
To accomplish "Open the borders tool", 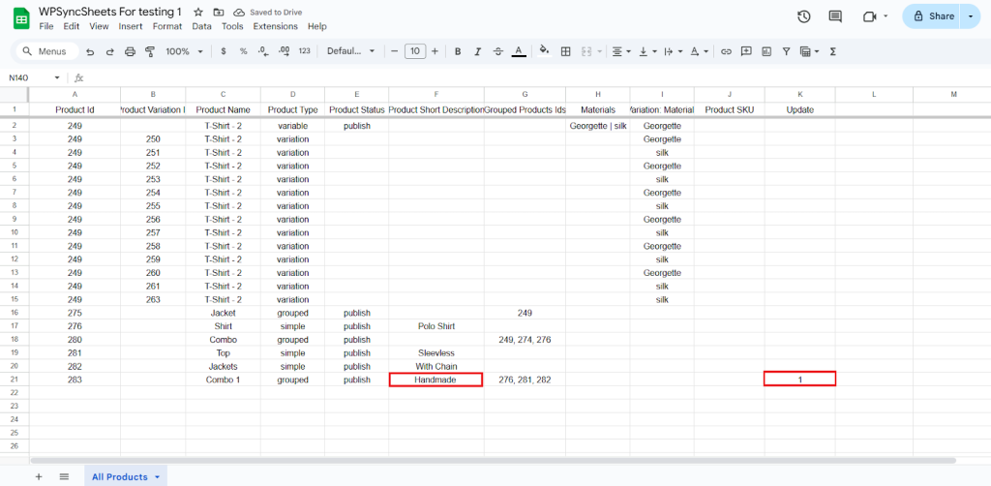I will (566, 51).
